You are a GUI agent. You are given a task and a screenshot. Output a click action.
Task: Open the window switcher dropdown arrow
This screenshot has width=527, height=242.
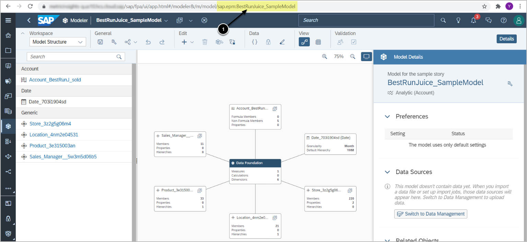pyautogui.click(x=191, y=21)
